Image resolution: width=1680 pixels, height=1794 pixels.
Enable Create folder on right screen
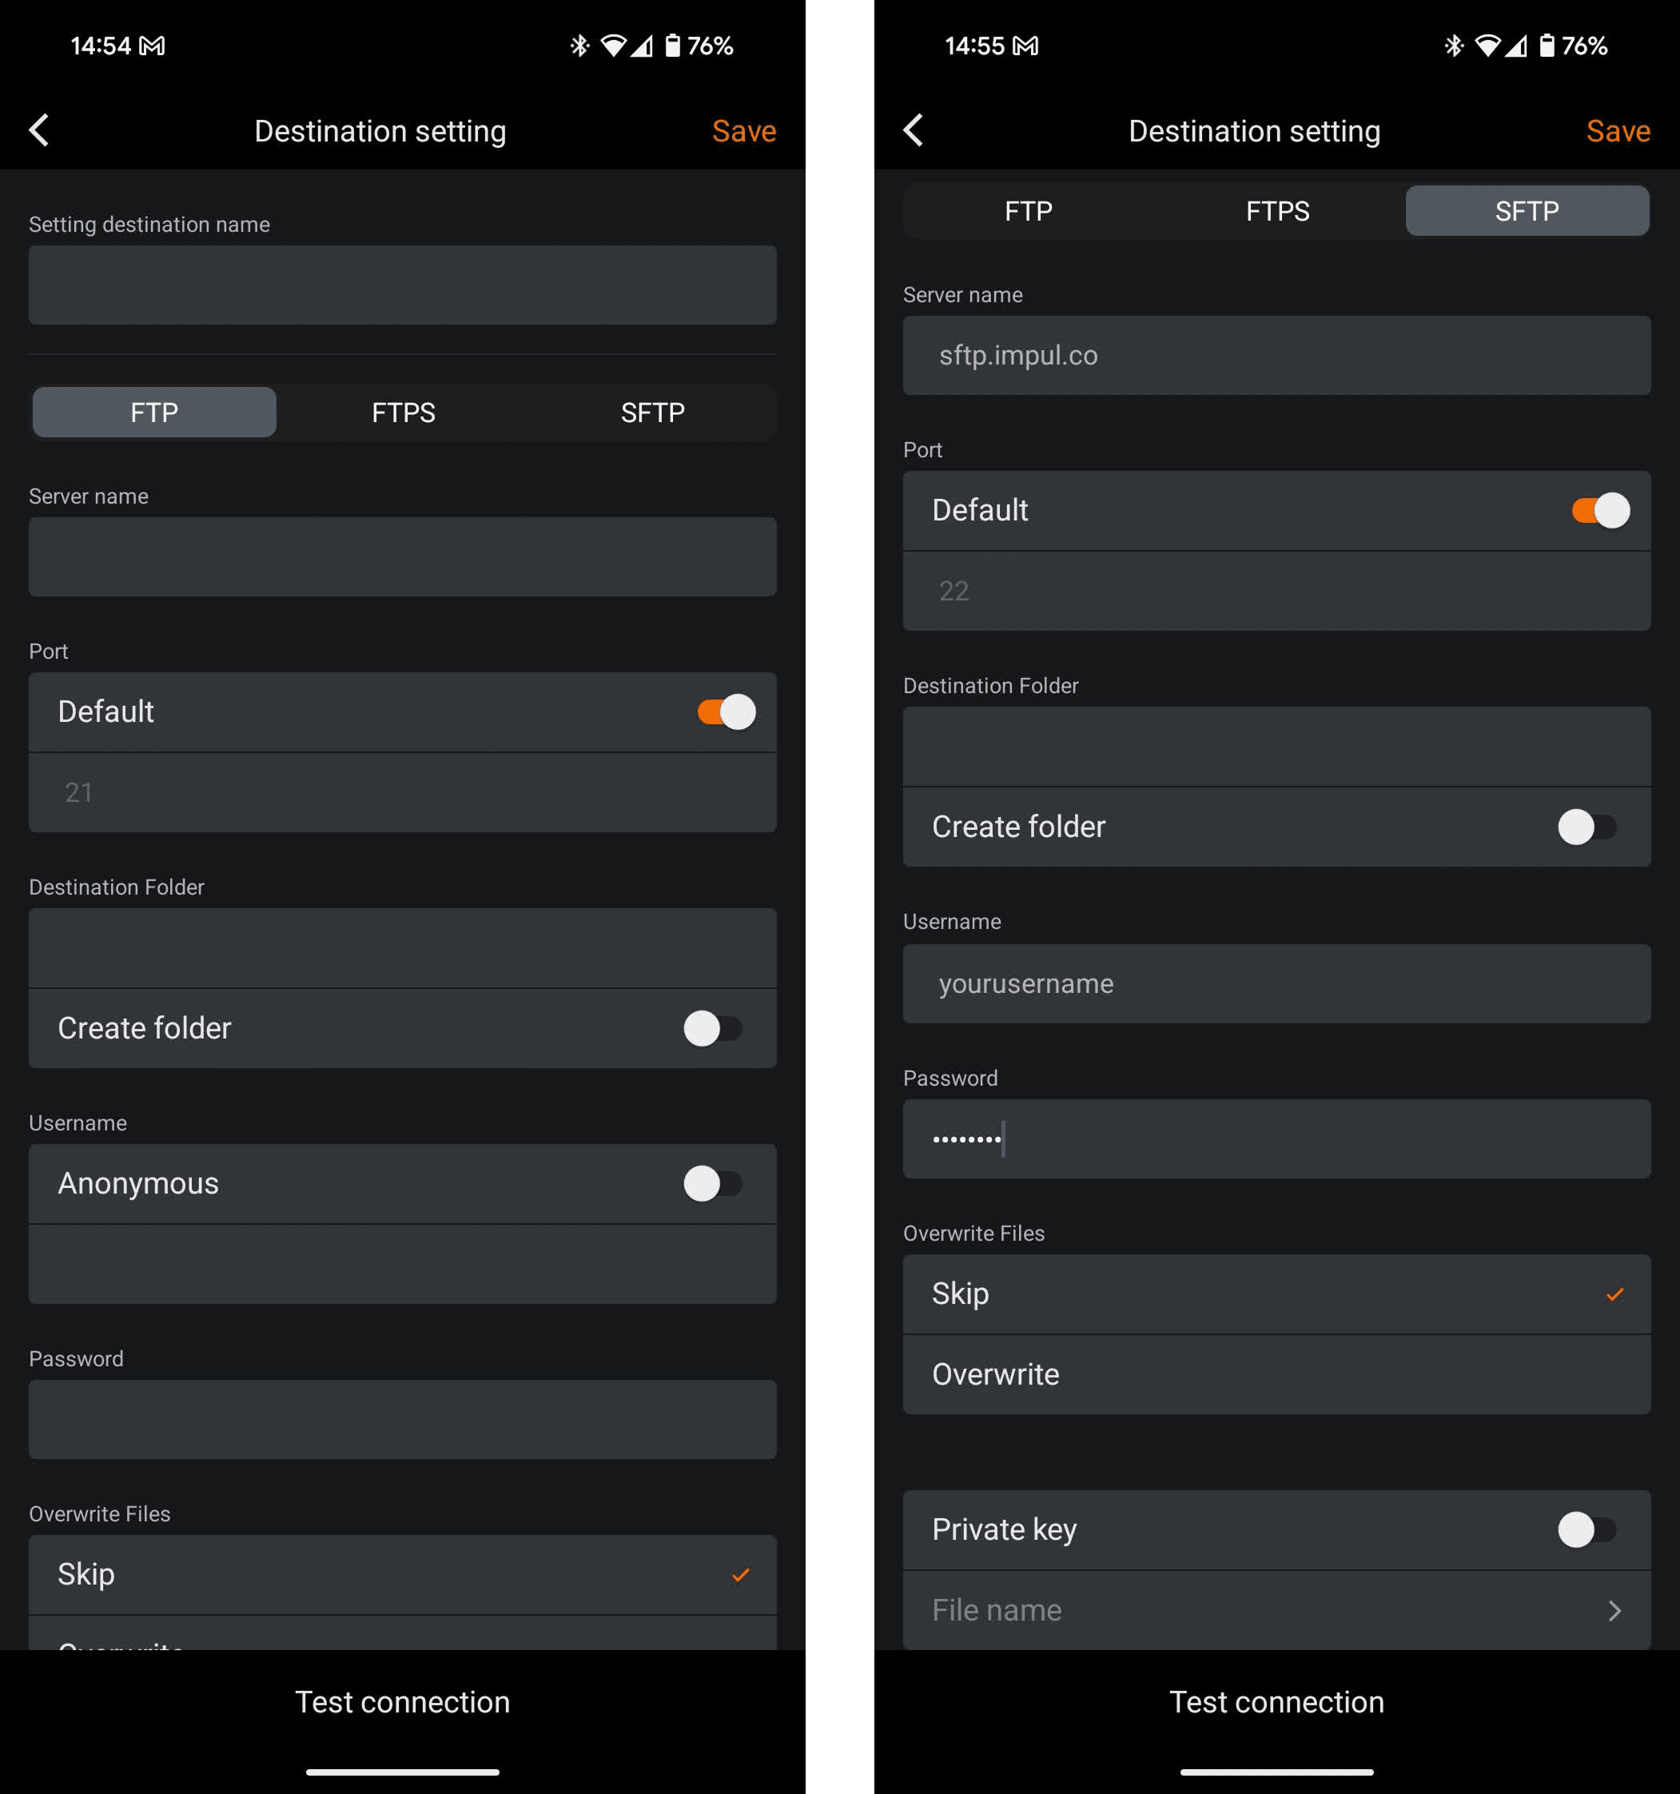point(1586,827)
